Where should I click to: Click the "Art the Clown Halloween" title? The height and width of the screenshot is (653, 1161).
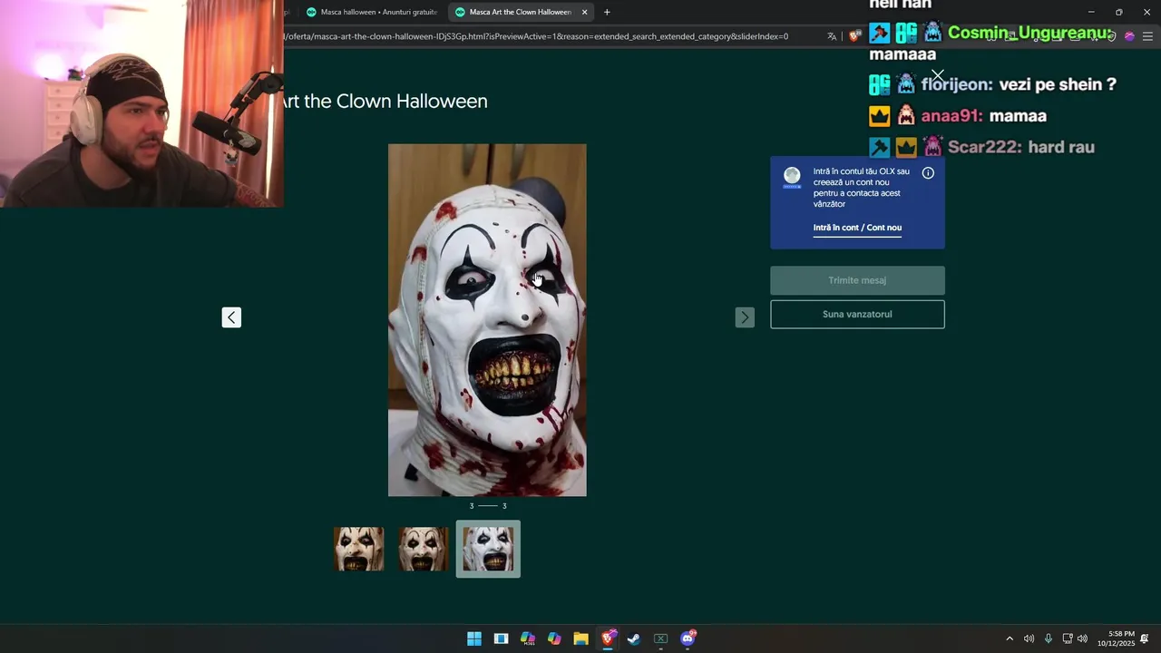click(x=385, y=102)
